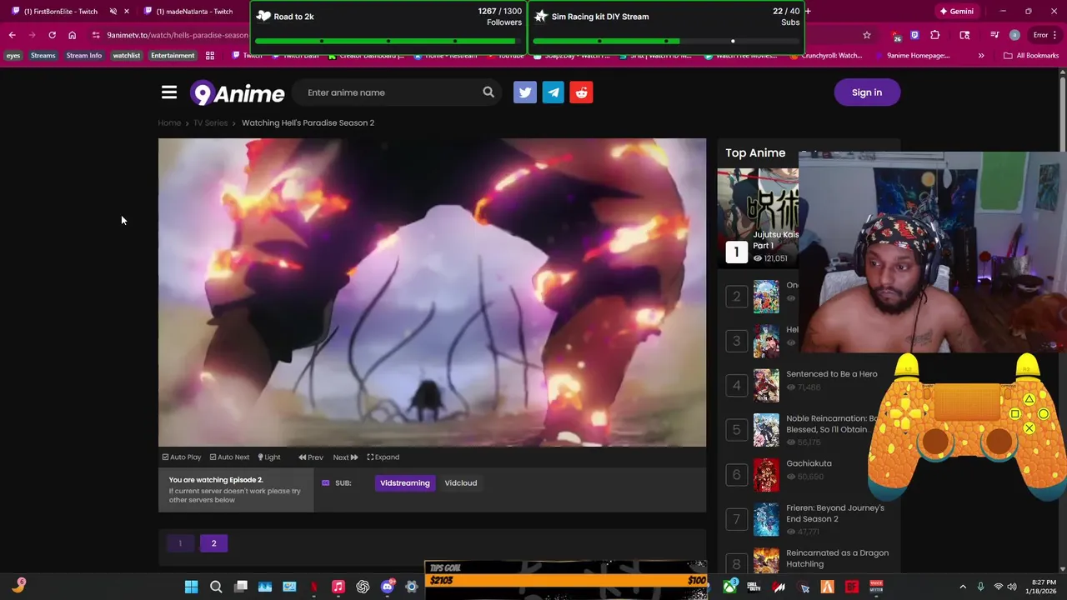This screenshot has height=600, width=1067.
Task: Click the browser address bar URL
Action: (x=177, y=35)
